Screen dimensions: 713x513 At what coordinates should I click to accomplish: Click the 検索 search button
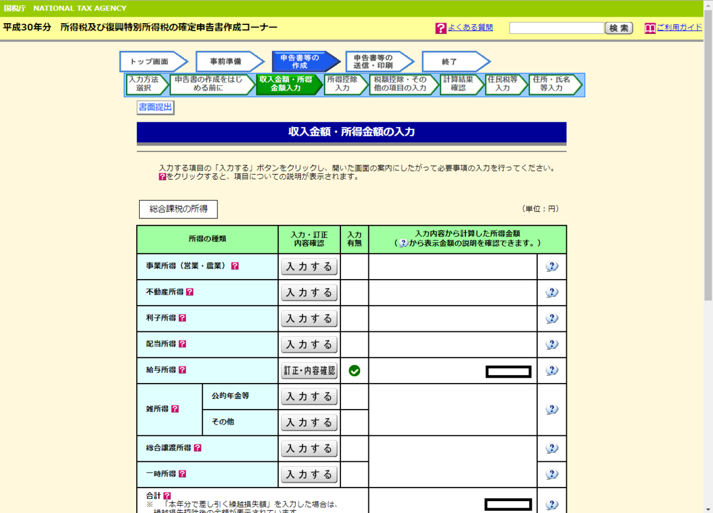[619, 28]
